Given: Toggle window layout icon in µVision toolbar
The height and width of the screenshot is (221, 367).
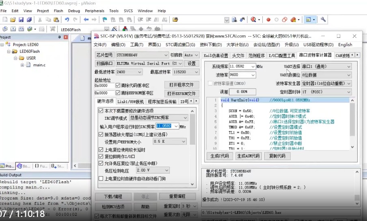Looking at the screenshot, I should coord(309,19).
